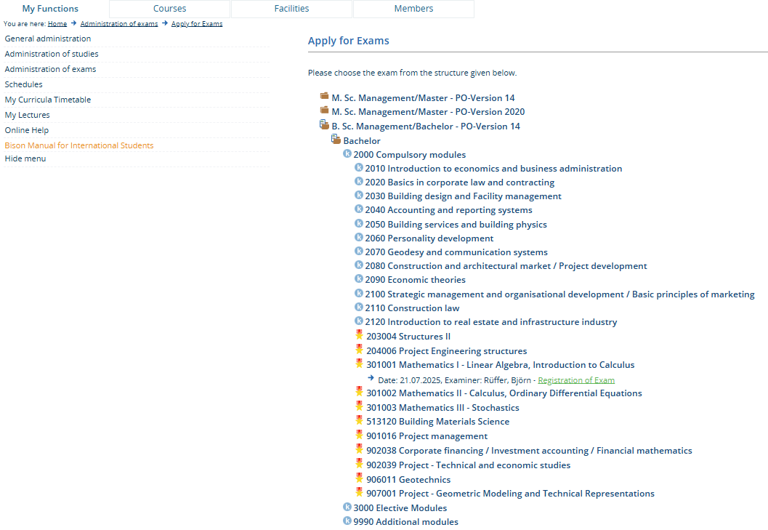Expand 9990 Additional modules

pyautogui.click(x=406, y=522)
